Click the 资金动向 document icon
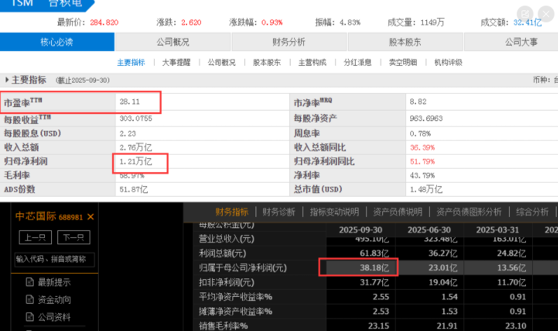The width and height of the screenshot is (558, 331). tap(30, 300)
